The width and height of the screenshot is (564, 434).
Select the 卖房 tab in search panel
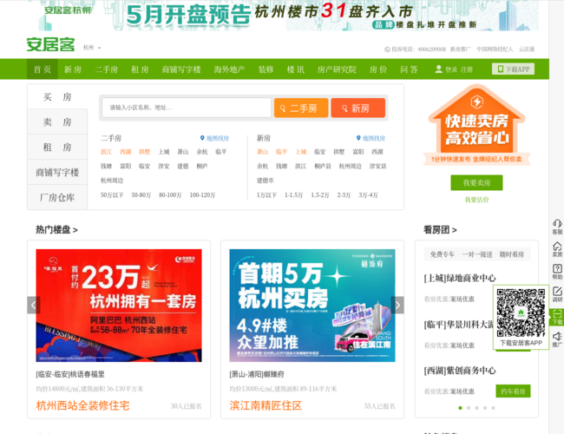point(57,122)
